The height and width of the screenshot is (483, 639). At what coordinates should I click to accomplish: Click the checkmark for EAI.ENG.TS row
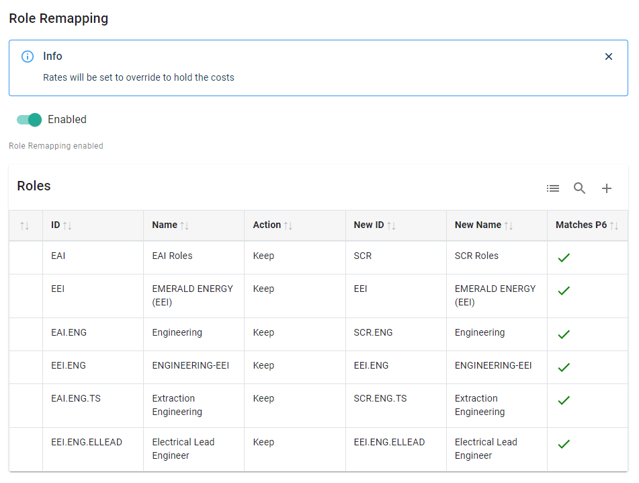(x=564, y=400)
